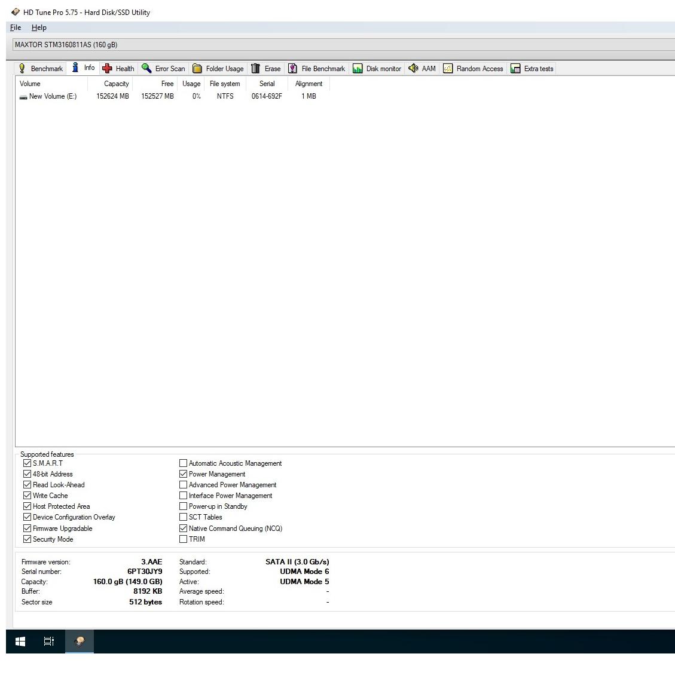Open the Folder Usage folder icon
The width and height of the screenshot is (675, 675).
point(197,68)
